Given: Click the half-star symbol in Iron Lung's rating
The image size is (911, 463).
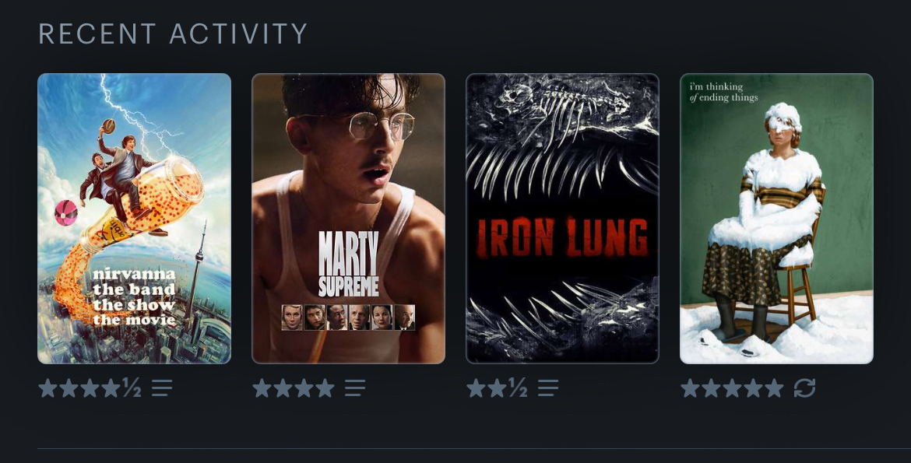Looking at the screenshot, I should click(x=518, y=388).
